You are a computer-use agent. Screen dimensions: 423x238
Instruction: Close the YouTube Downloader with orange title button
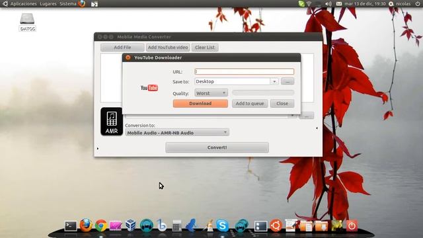128,58
